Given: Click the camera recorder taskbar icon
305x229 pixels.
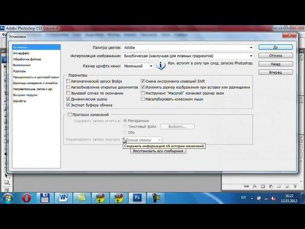Looking at the screenshot, I should pos(156,198).
